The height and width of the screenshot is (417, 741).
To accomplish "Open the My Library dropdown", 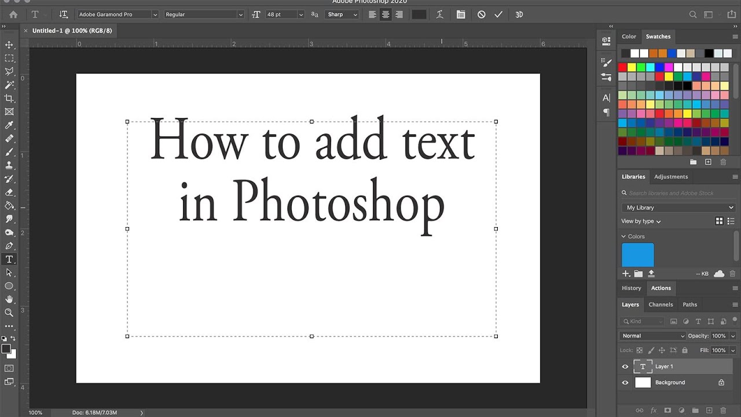I will [678, 207].
